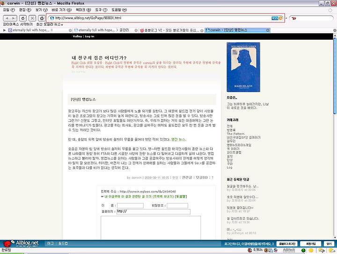
Task: Open the address bar dropdown arrow
Action: [x=286, y=18]
